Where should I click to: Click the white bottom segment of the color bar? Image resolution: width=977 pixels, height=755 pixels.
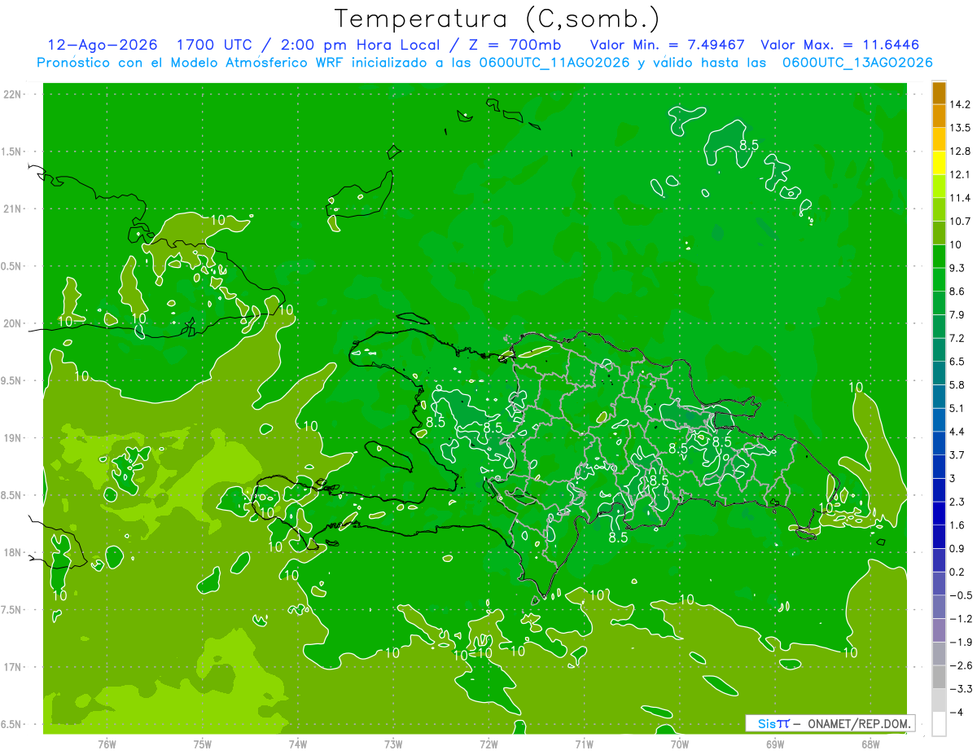point(939,723)
